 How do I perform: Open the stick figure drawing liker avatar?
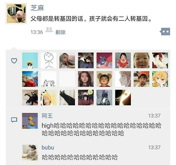(x=49, y=60)
